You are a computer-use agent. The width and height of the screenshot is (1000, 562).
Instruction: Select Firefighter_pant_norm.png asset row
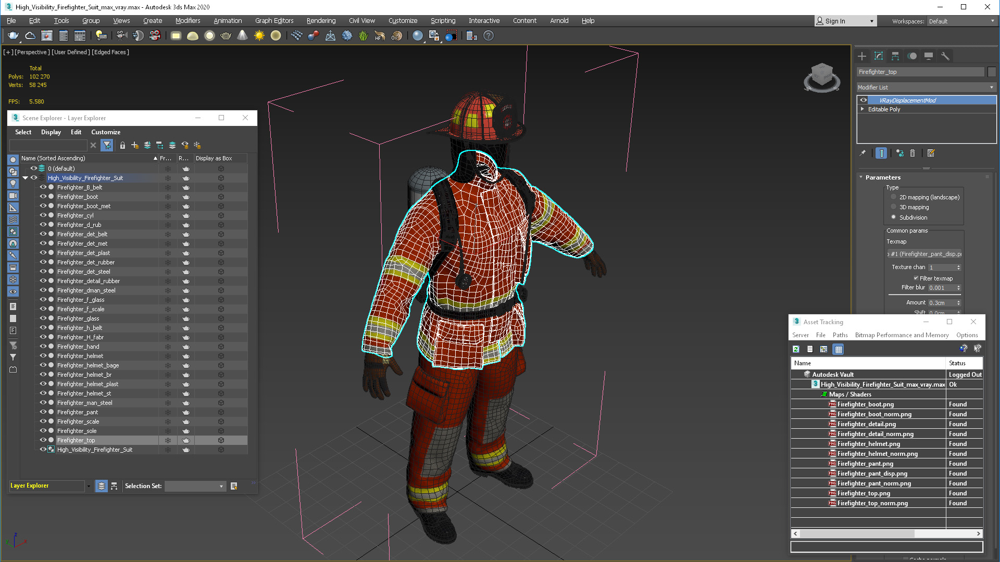pos(886,483)
